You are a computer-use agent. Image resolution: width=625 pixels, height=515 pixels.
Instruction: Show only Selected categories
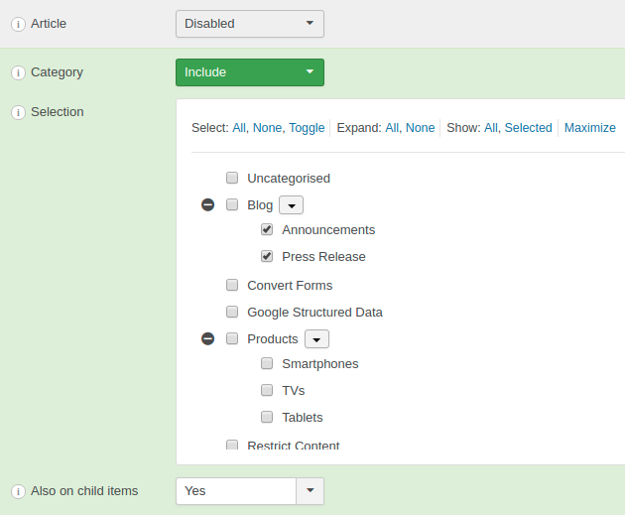click(528, 128)
